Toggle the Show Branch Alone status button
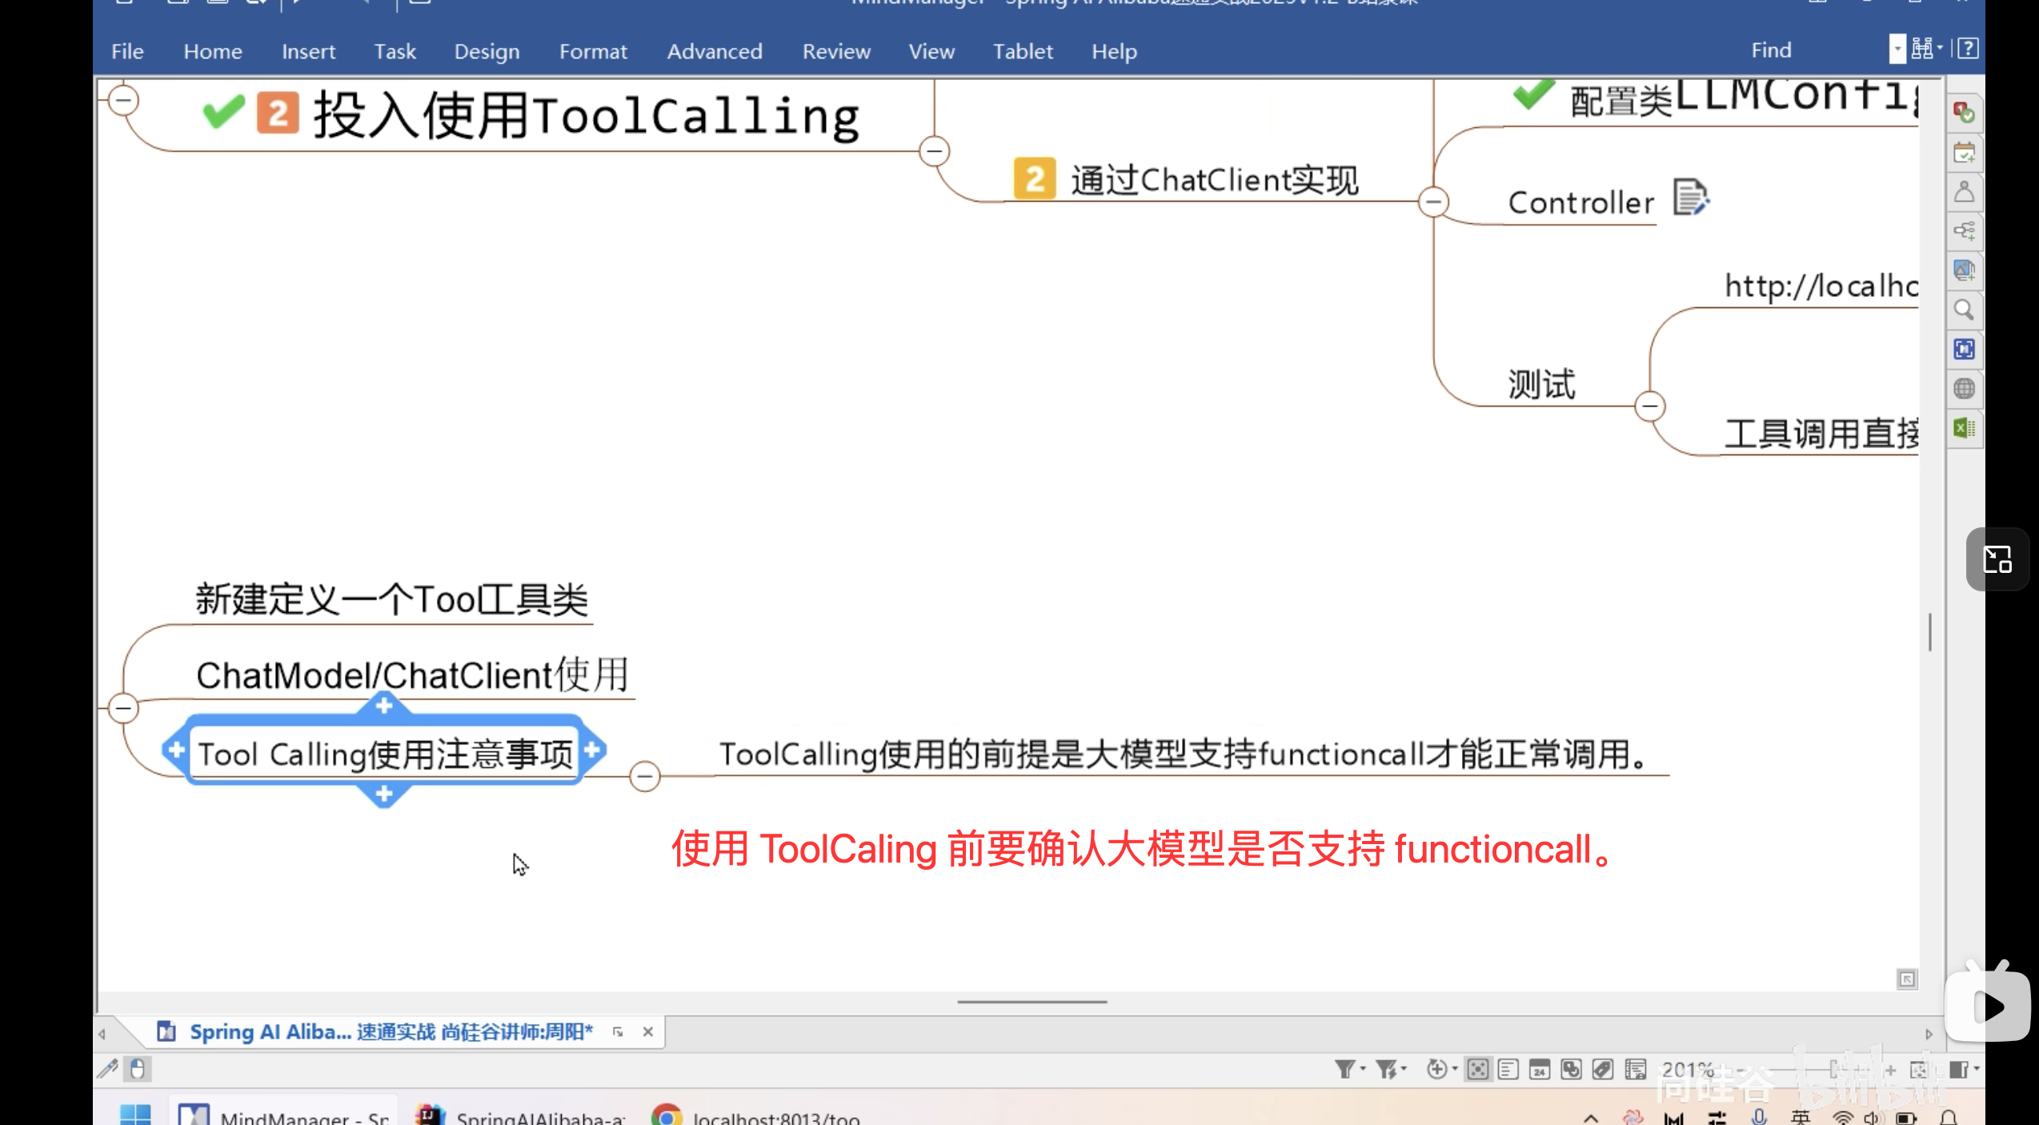This screenshot has width=2039, height=1125. 1477,1070
